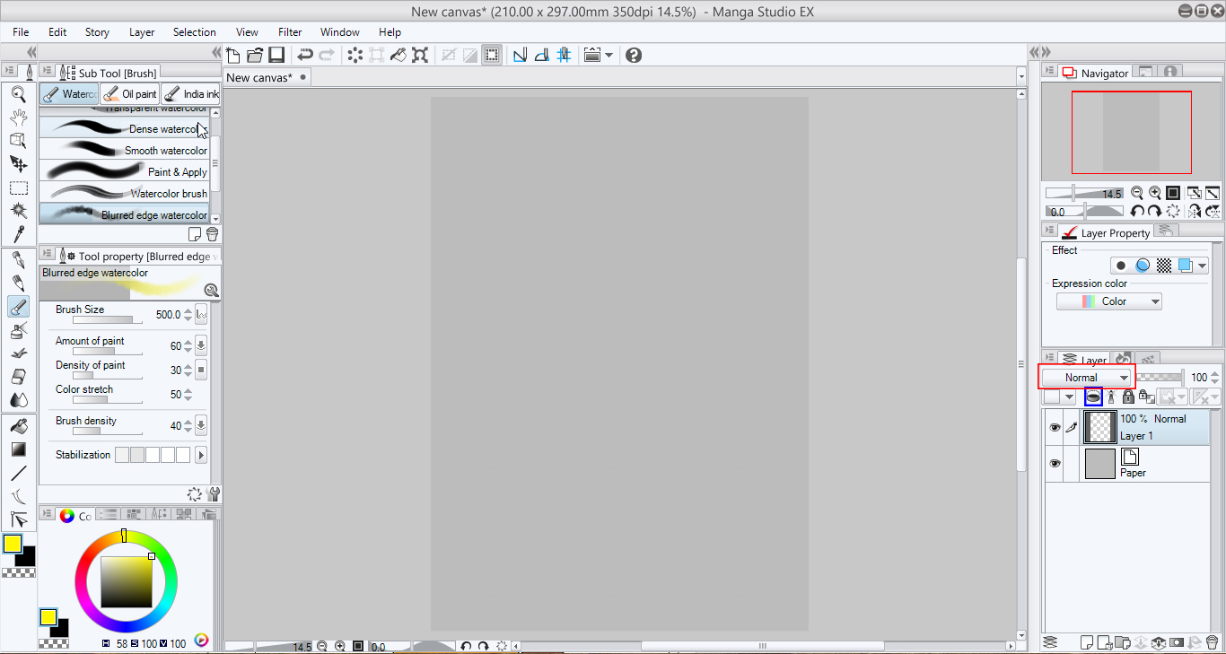Choose Paint & Apply sub tool

125,171
